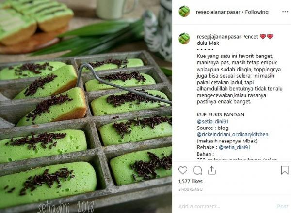291x213 pixels.
Task: View the 1,577 likes list
Action: tap(191, 182)
